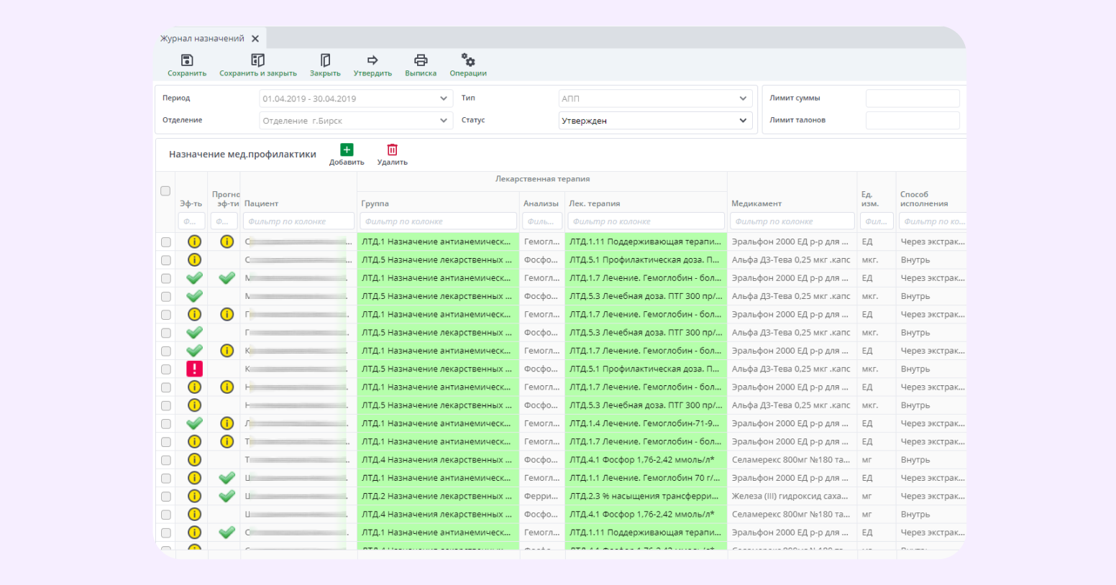
Task: Focus the Ед. изм. column filter field
Action: (876, 221)
